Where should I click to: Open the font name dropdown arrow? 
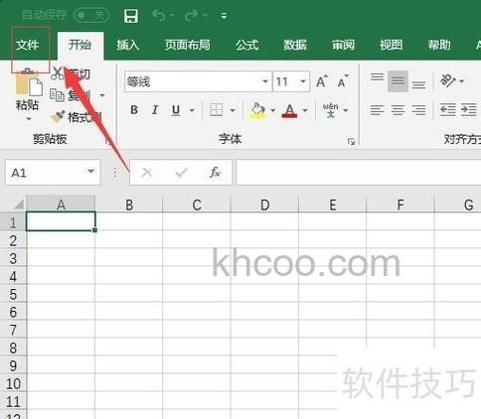pos(265,81)
